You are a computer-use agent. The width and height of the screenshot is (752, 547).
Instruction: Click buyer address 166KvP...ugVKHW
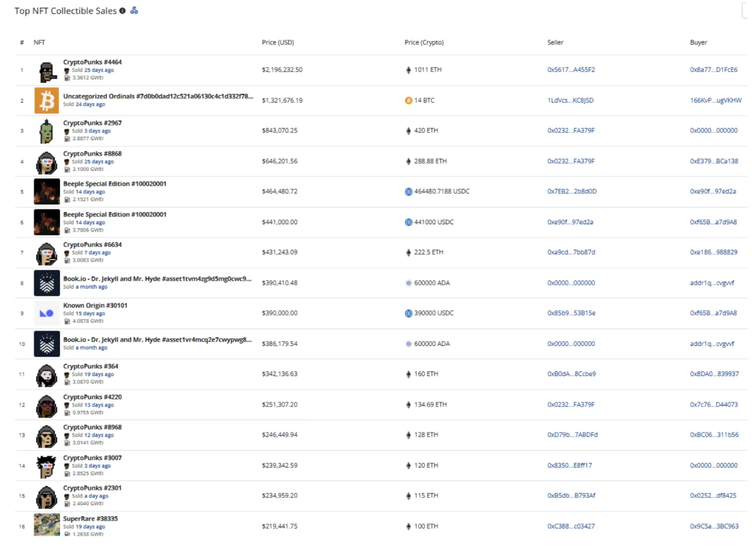coord(715,101)
